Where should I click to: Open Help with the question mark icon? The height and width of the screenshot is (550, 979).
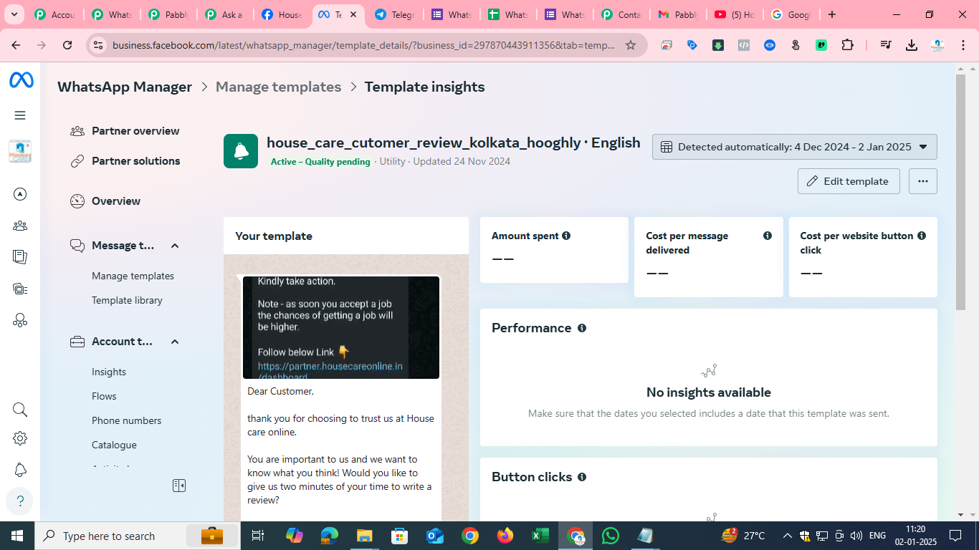[20, 501]
